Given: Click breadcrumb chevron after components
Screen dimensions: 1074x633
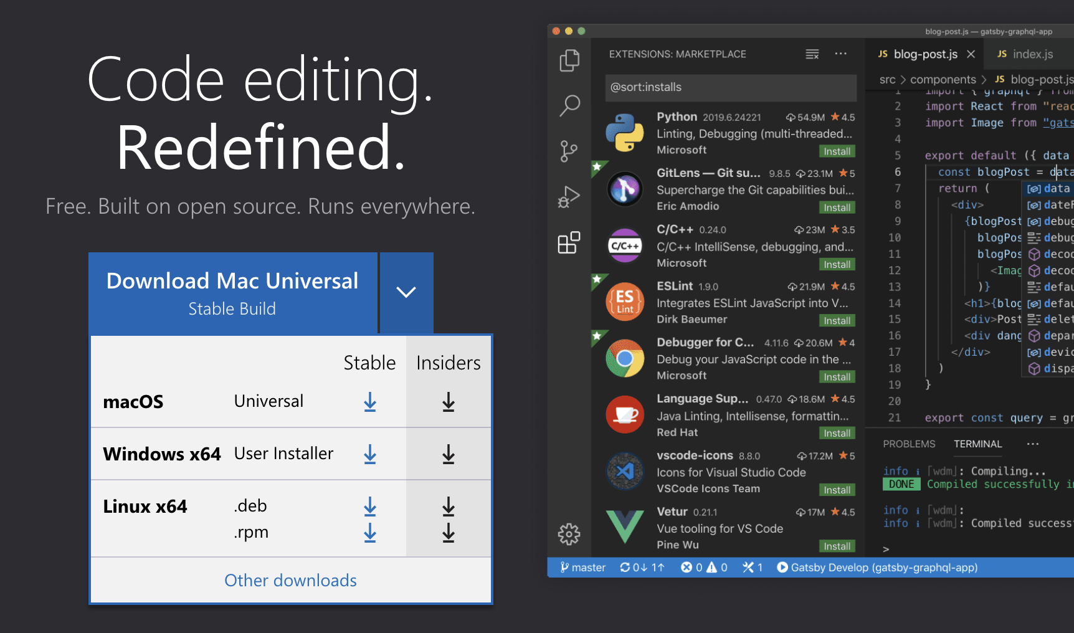Looking at the screenshot, I should click(984, 80).
